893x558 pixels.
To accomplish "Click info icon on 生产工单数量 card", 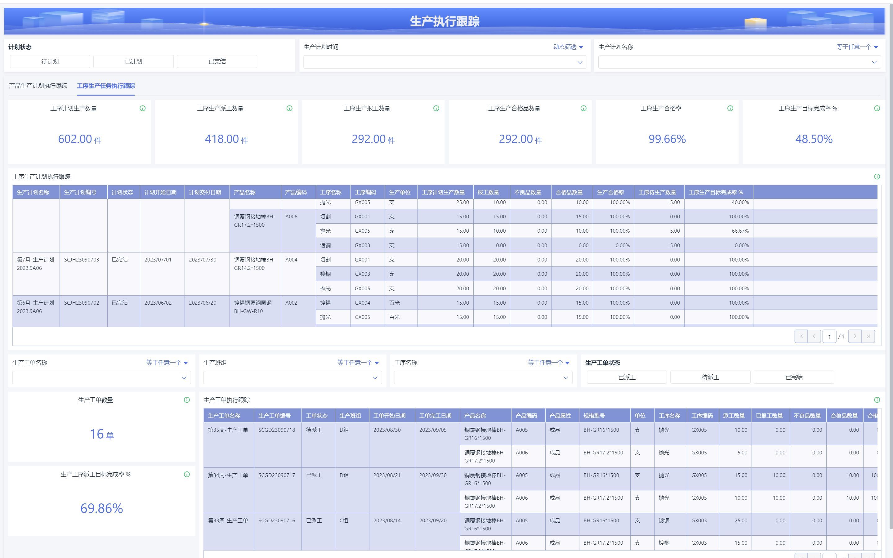I will click(x=187, y=400).
